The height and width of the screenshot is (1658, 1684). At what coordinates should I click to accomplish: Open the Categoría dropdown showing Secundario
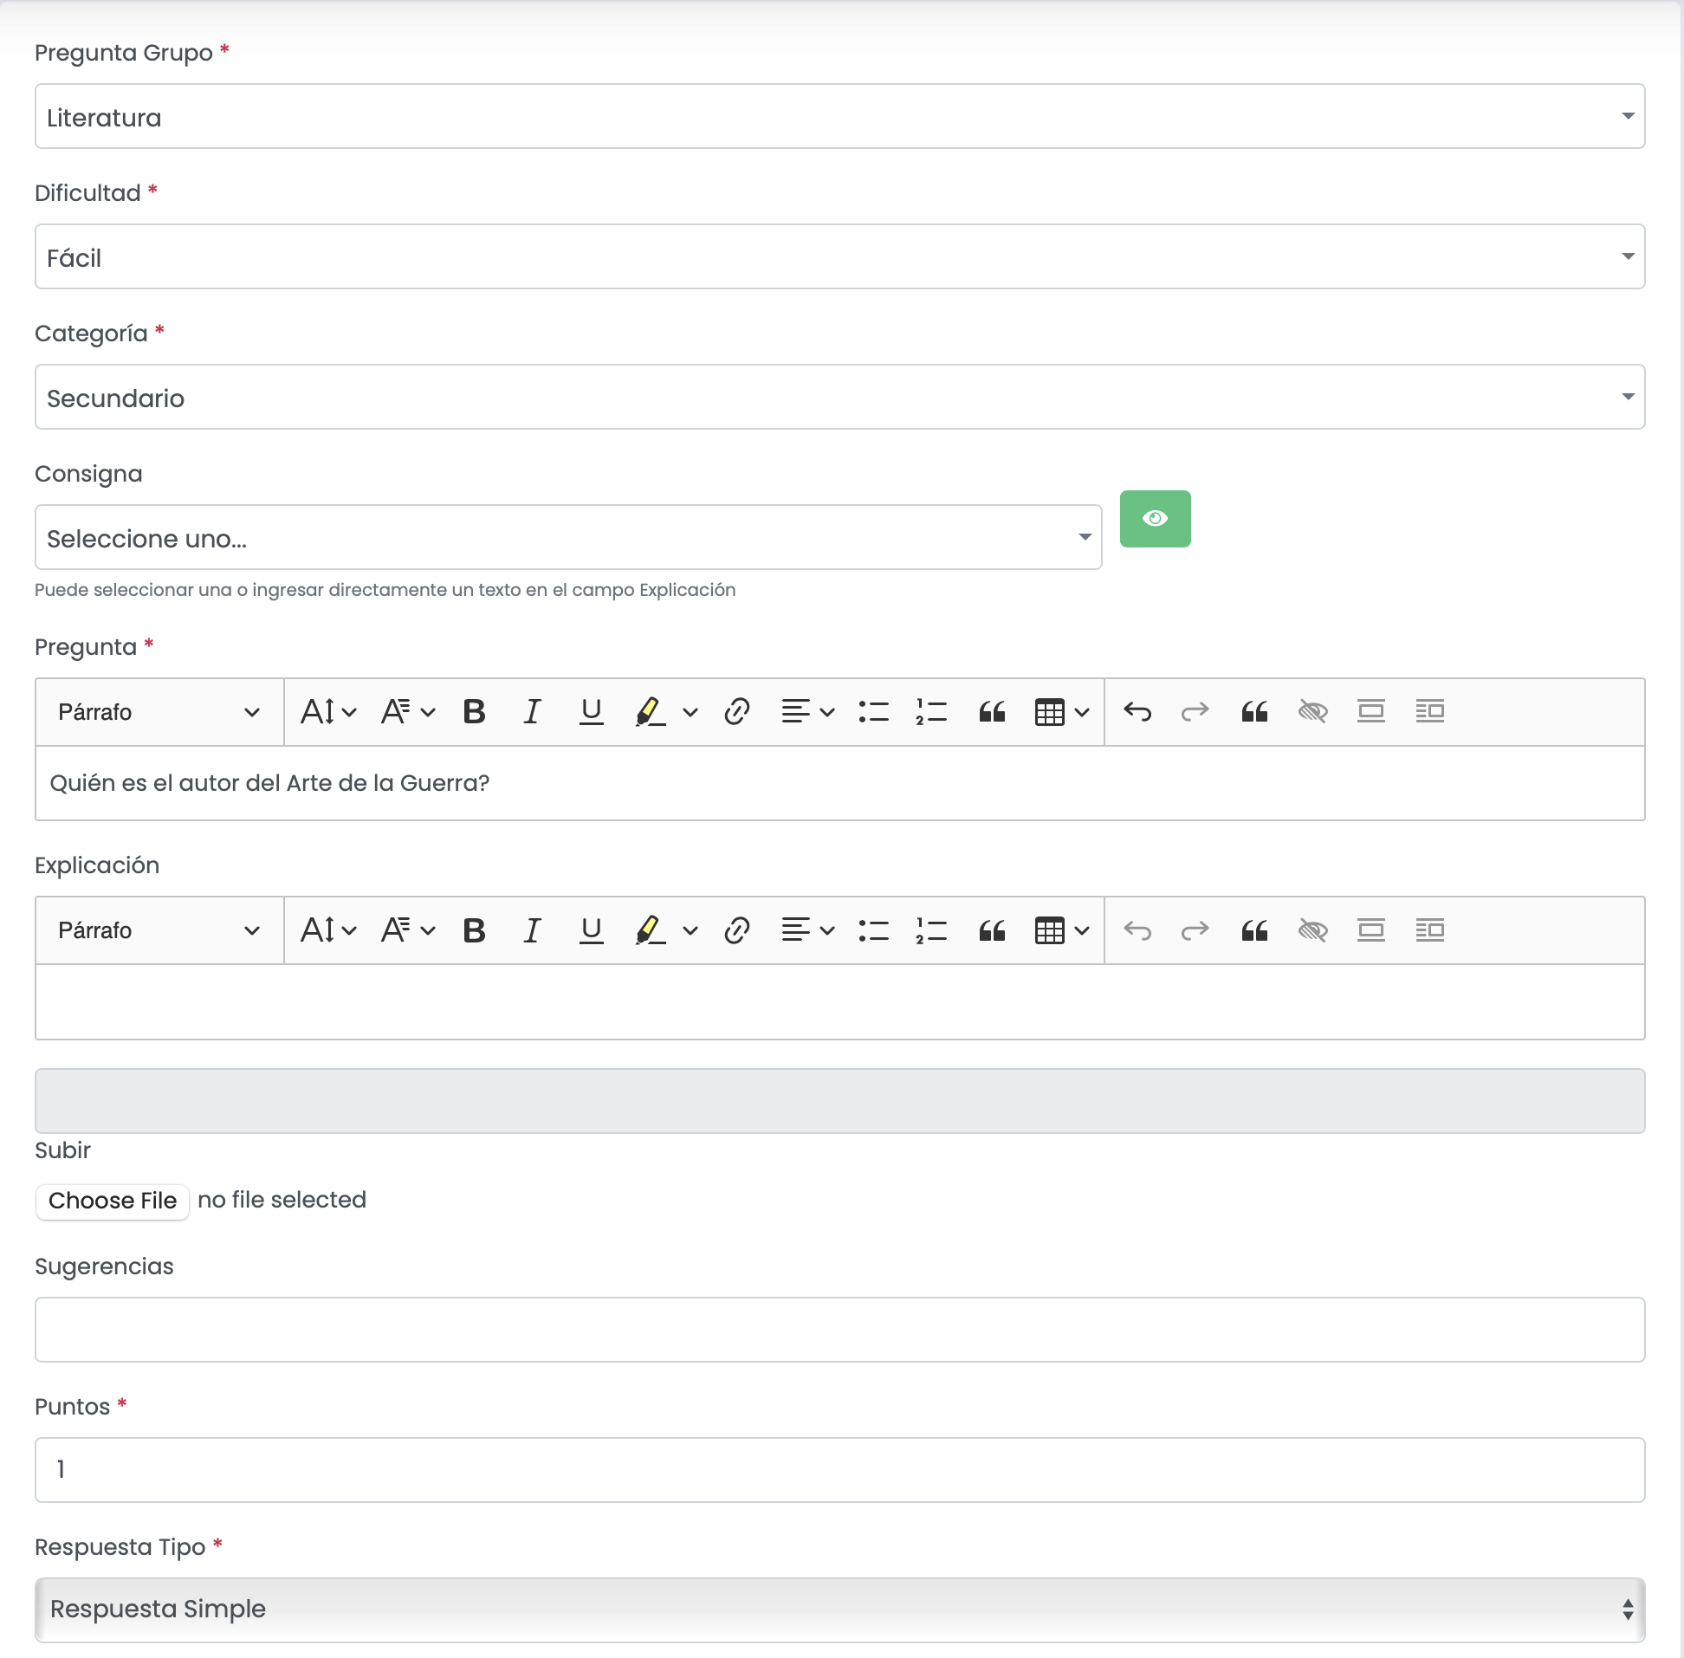(839, 396)
